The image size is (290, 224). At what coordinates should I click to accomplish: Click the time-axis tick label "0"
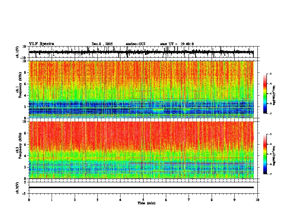click(29, 200)
